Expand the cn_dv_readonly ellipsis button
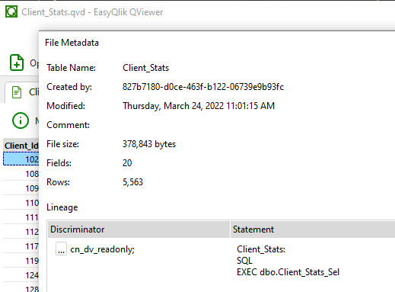Viewport: 395px width, 292px height. tap(61, 249)
